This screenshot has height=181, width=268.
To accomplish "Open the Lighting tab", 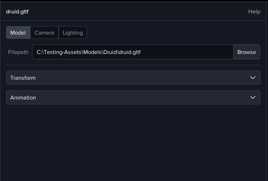I will coord(73,33).
